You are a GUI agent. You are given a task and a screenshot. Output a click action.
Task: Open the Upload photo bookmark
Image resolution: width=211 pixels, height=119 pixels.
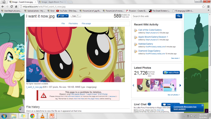coord(35,11)
